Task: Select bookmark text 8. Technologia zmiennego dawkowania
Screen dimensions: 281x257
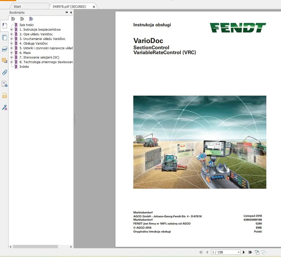Action: coord(46,62)
